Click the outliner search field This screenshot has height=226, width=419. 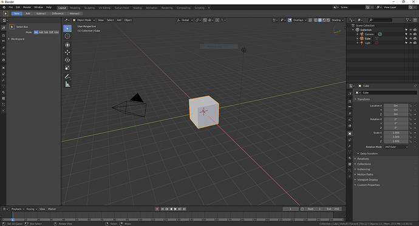(380, 20)
